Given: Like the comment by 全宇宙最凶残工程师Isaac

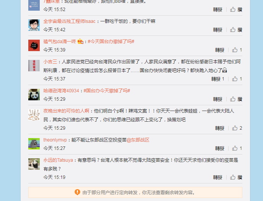Looking at the screenshot, I should pyautogui.click(x=236, y=30).
